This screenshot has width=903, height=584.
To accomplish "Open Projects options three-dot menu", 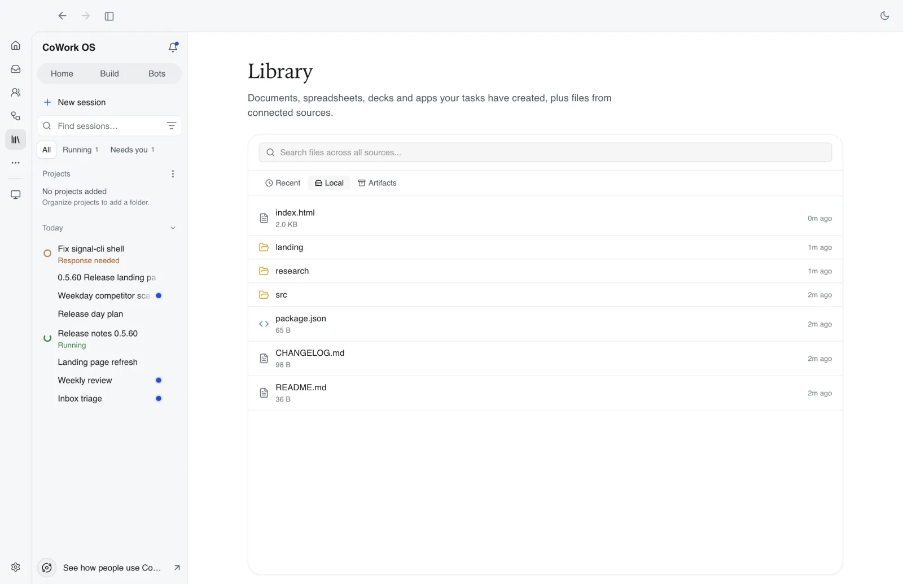I will [173, 174].
